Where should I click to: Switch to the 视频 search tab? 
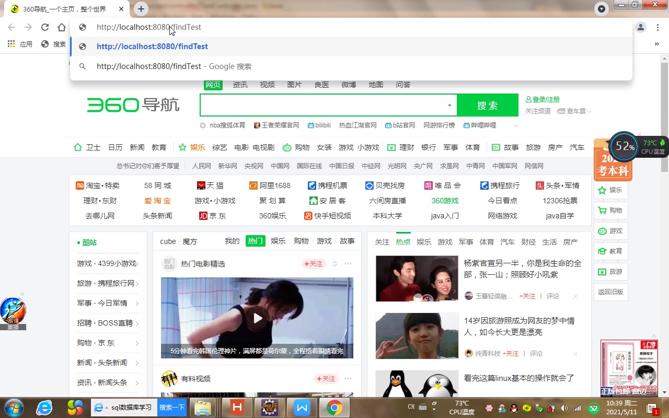(267, 85)
